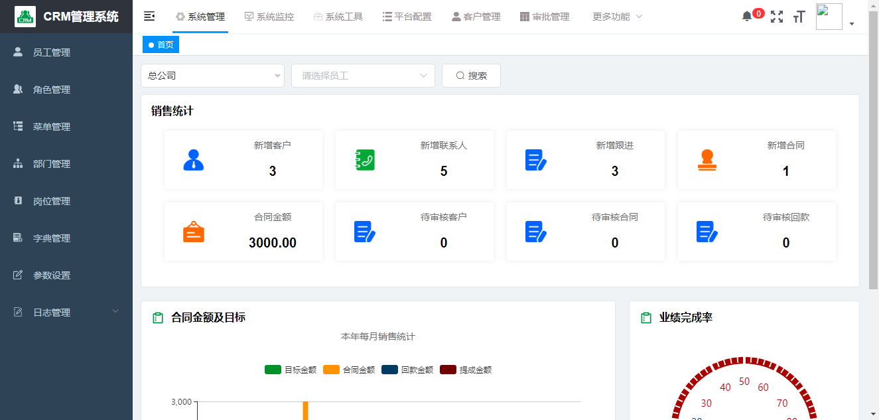Click the CRM logo icon

[x=25, y=17]
